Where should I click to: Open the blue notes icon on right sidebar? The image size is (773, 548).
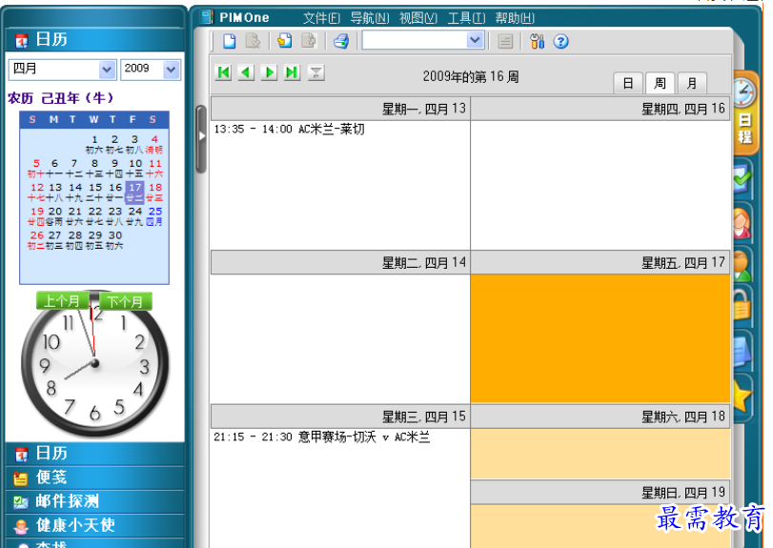tap(742, 351)
